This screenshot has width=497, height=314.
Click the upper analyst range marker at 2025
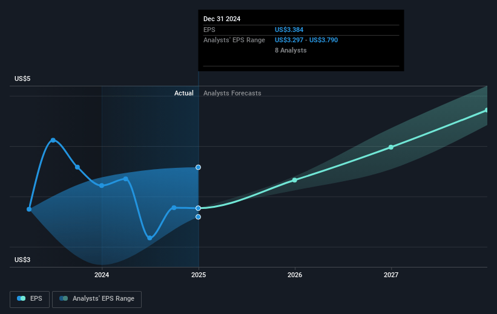click(x=198, y=167)
